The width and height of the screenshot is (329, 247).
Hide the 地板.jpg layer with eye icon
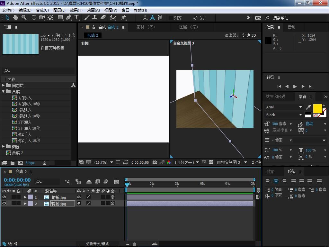4,197
